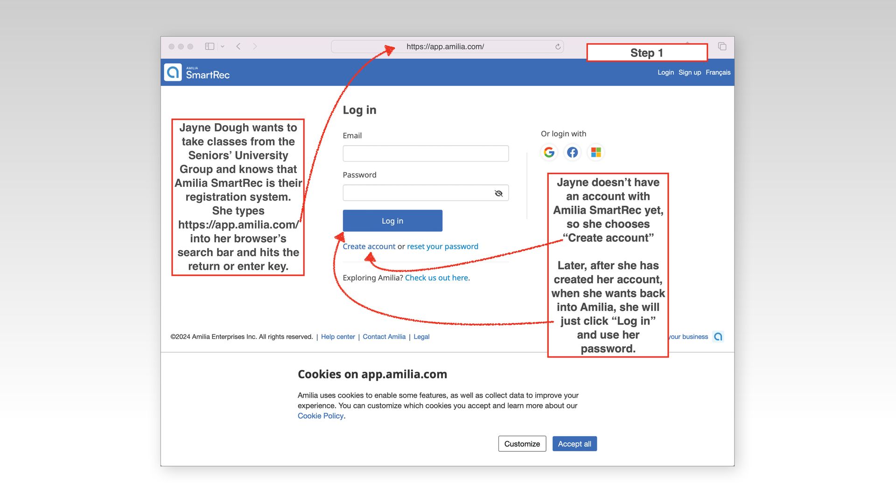Image resolution: width=896 pixels, height=504 pixels.
Task: Click the Password input field
Action: [426, 193]
